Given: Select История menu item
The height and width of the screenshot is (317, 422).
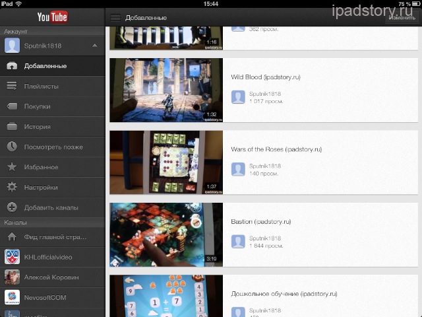Looking at the screenshot, I should (53, 127).
